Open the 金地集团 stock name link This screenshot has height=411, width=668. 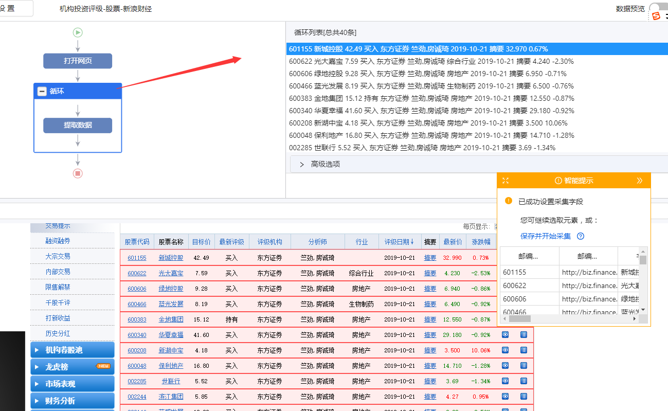pyautogui.click(x=171, y=319)
